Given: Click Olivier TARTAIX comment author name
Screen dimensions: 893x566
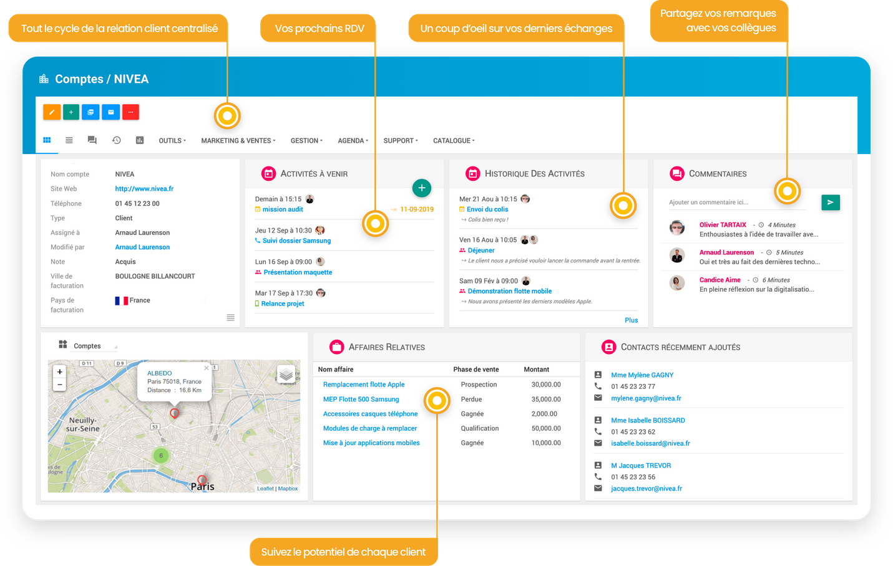Looking at the screenshot, I should pos(723,225).
